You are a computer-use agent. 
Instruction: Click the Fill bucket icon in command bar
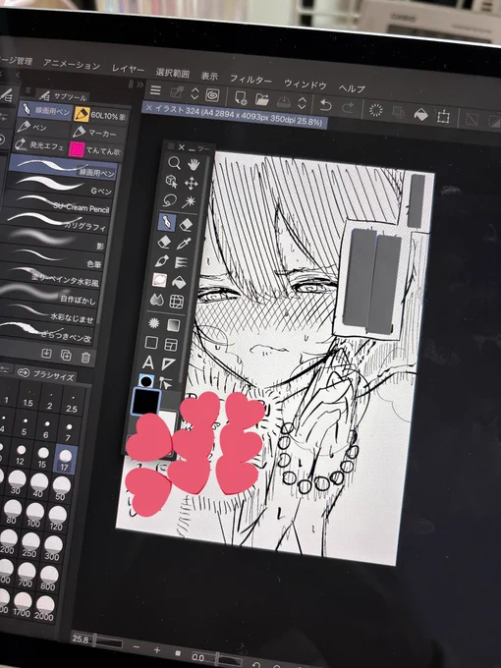tap(420, 114)
